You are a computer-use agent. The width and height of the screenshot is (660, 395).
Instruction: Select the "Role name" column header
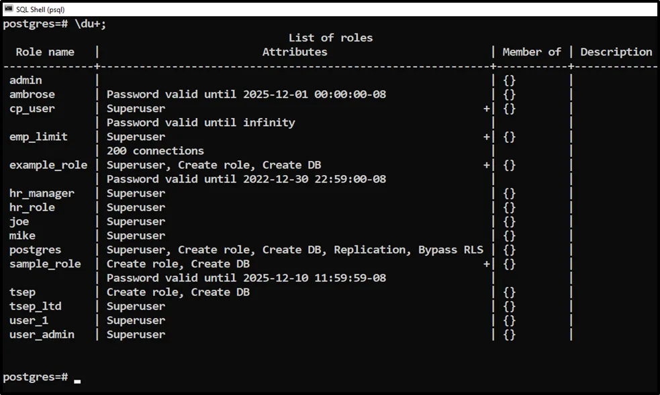(x=45, y=52)
